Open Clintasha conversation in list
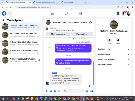 coord(21,26)
